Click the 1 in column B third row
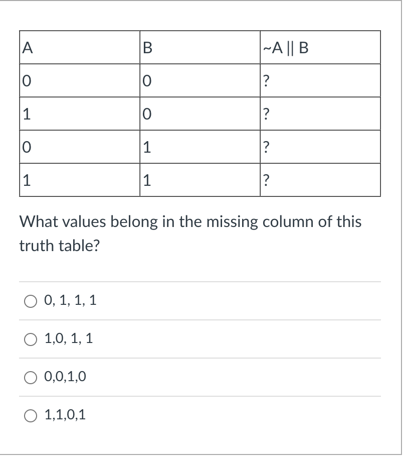This screenshot has width=406, height=456. [x=146, y=146]
